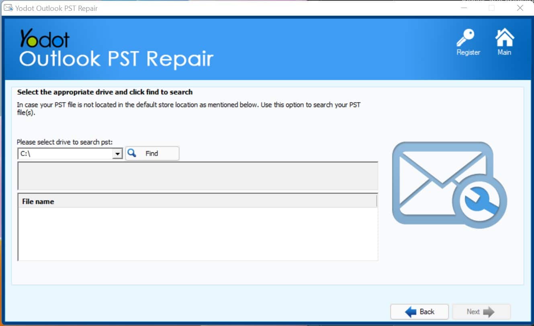Click the maximize window button
Image resolution: width=534 pixels, height=326 pixels.
coord(491,8)
